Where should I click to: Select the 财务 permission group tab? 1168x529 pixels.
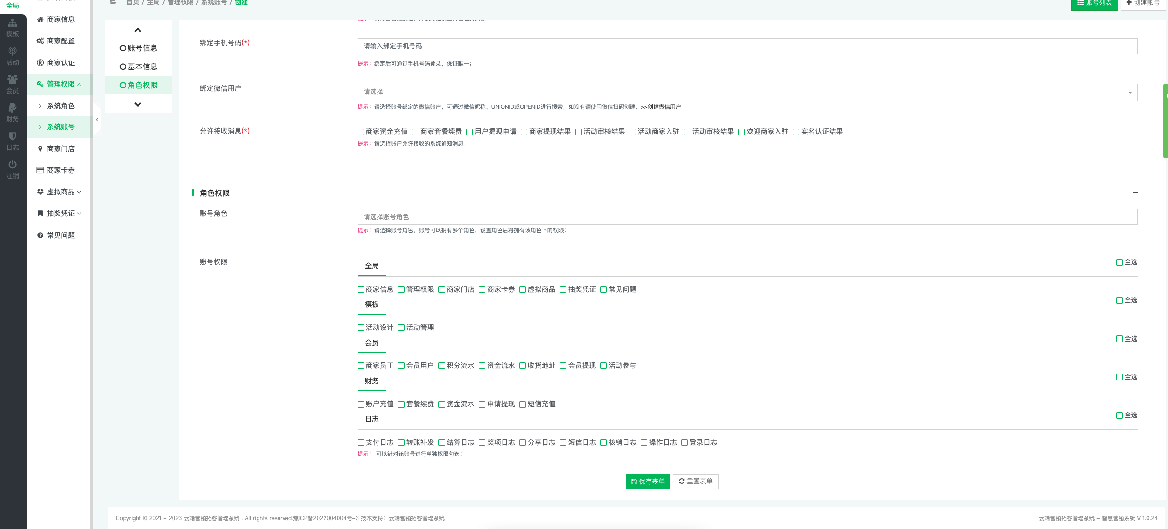coord(372,382)
